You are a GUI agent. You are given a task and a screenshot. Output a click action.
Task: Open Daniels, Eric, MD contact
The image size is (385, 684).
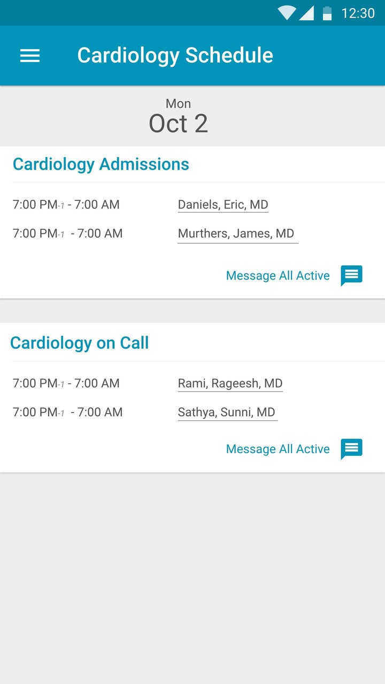coord(223,205)
